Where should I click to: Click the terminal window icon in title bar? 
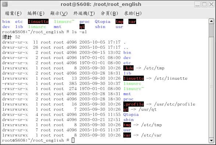pyautogui.click(x=5, y=4)
